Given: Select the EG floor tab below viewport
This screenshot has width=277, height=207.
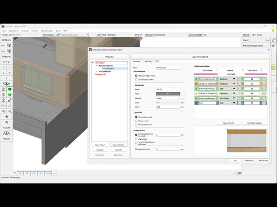Looking at the screenshot, I should (27, 173).
